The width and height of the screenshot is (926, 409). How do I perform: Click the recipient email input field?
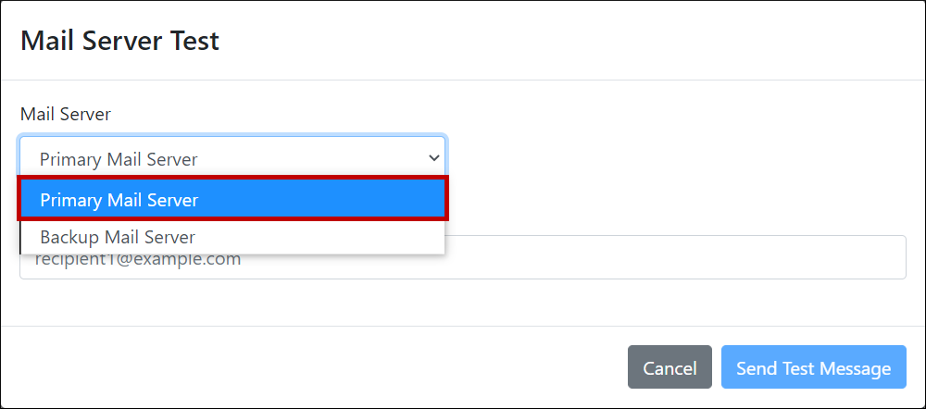pyautogui.click(x=648, y=260)
